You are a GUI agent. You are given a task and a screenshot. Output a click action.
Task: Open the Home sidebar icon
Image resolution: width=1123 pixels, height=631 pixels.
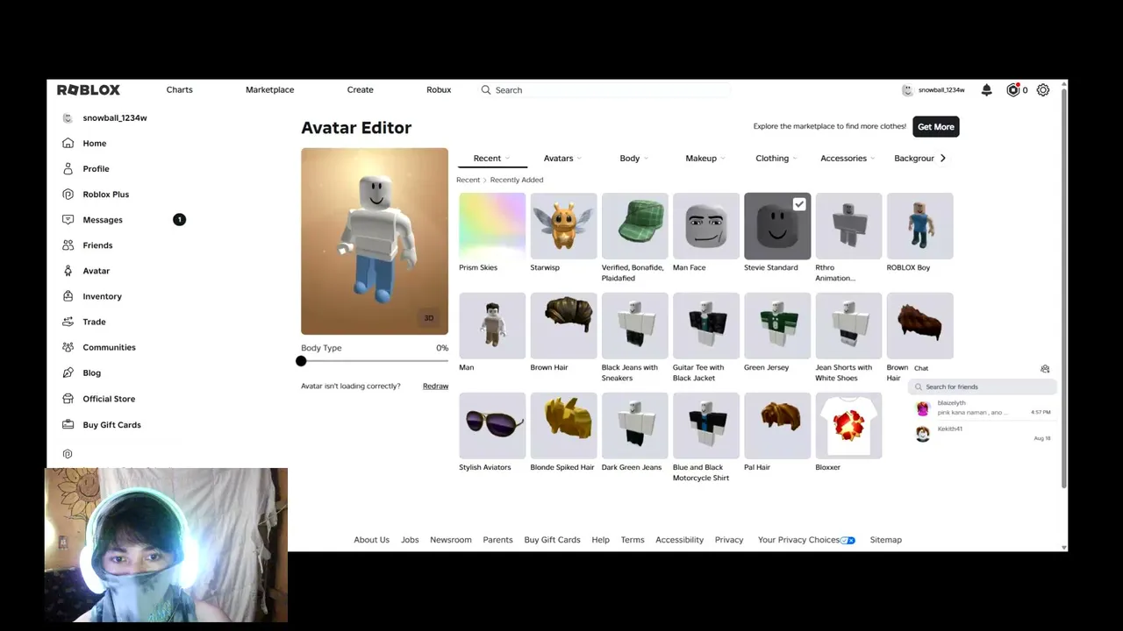[68, 143]
